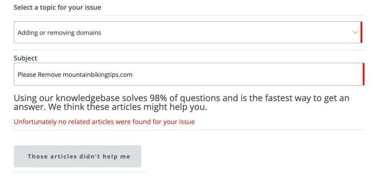Image resolution: width=374 pixels, height=185 pixels.
Task: Click 'We think these articles might help you' sentence
Action: coord(127,107)
